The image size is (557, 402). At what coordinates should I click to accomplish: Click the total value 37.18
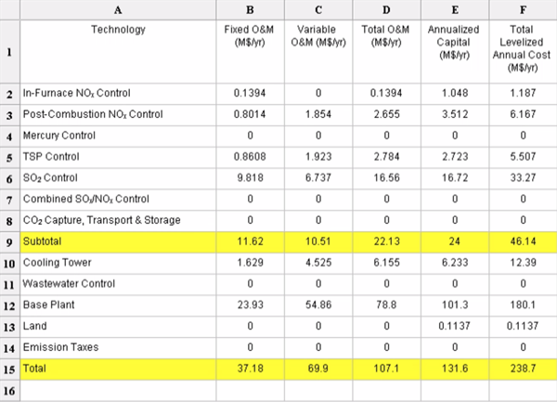tap(250, 370)
